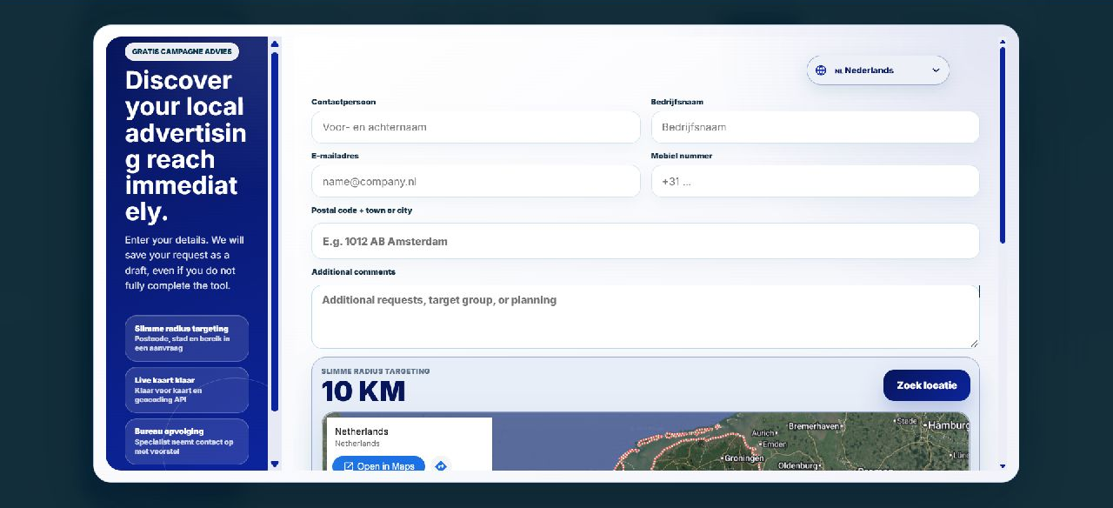
Task: Click the directions icon beside Open in Maps
Action: (x=441, y=465)
